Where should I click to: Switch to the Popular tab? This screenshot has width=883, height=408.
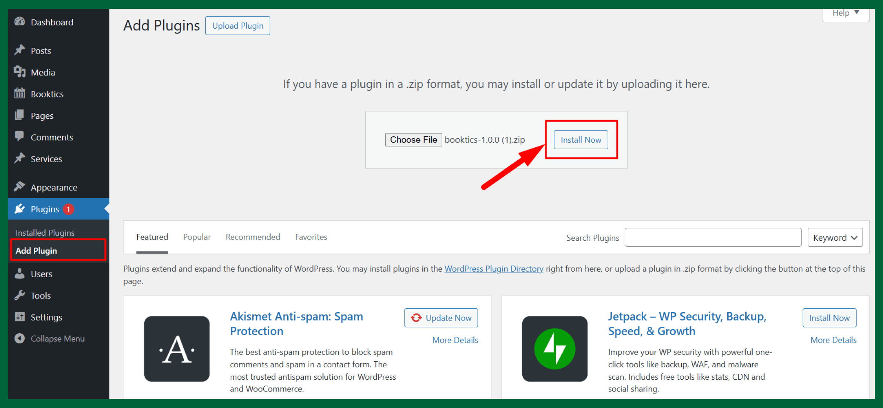[x=197, y=237]
